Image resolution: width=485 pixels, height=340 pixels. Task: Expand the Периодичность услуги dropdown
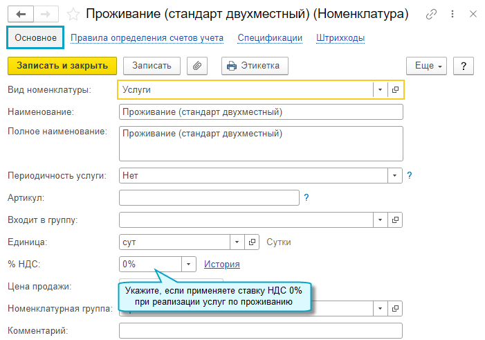[395, 176]
